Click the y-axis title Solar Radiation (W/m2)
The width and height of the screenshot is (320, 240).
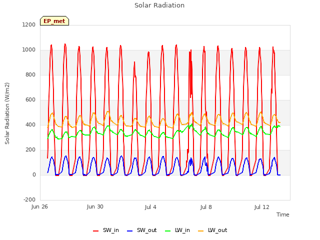coord(7,113)
